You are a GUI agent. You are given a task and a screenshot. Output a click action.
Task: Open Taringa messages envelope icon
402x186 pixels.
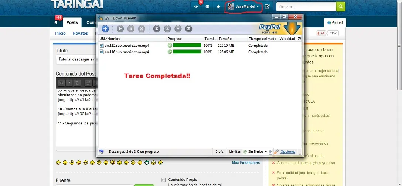(x=207, y=7)
